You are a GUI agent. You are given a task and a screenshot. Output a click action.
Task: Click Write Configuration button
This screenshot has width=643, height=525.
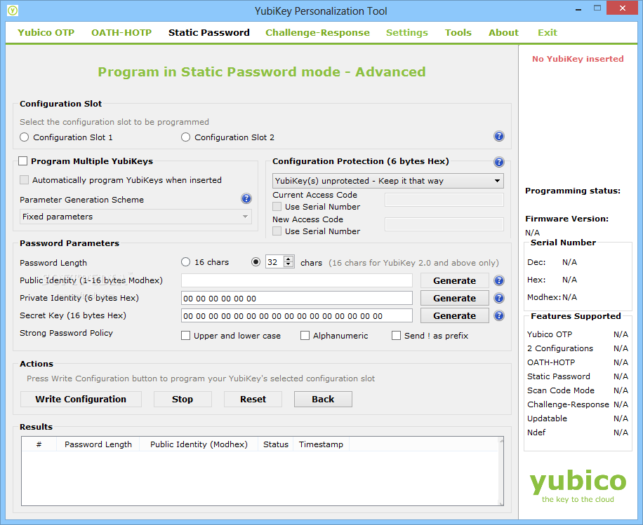coord(81,400)
